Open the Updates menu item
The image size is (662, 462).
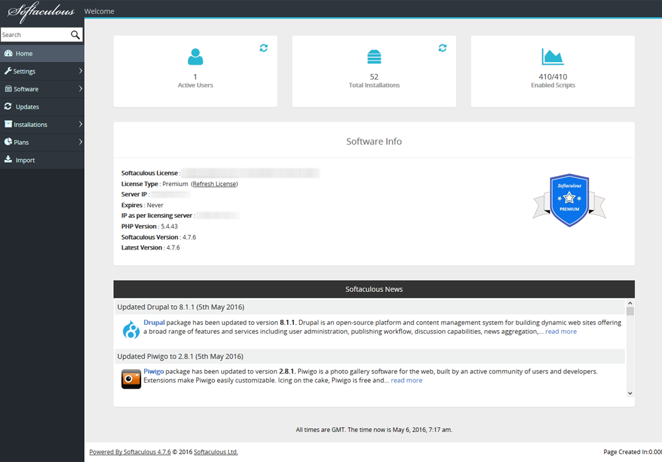(x=42, y=107)
